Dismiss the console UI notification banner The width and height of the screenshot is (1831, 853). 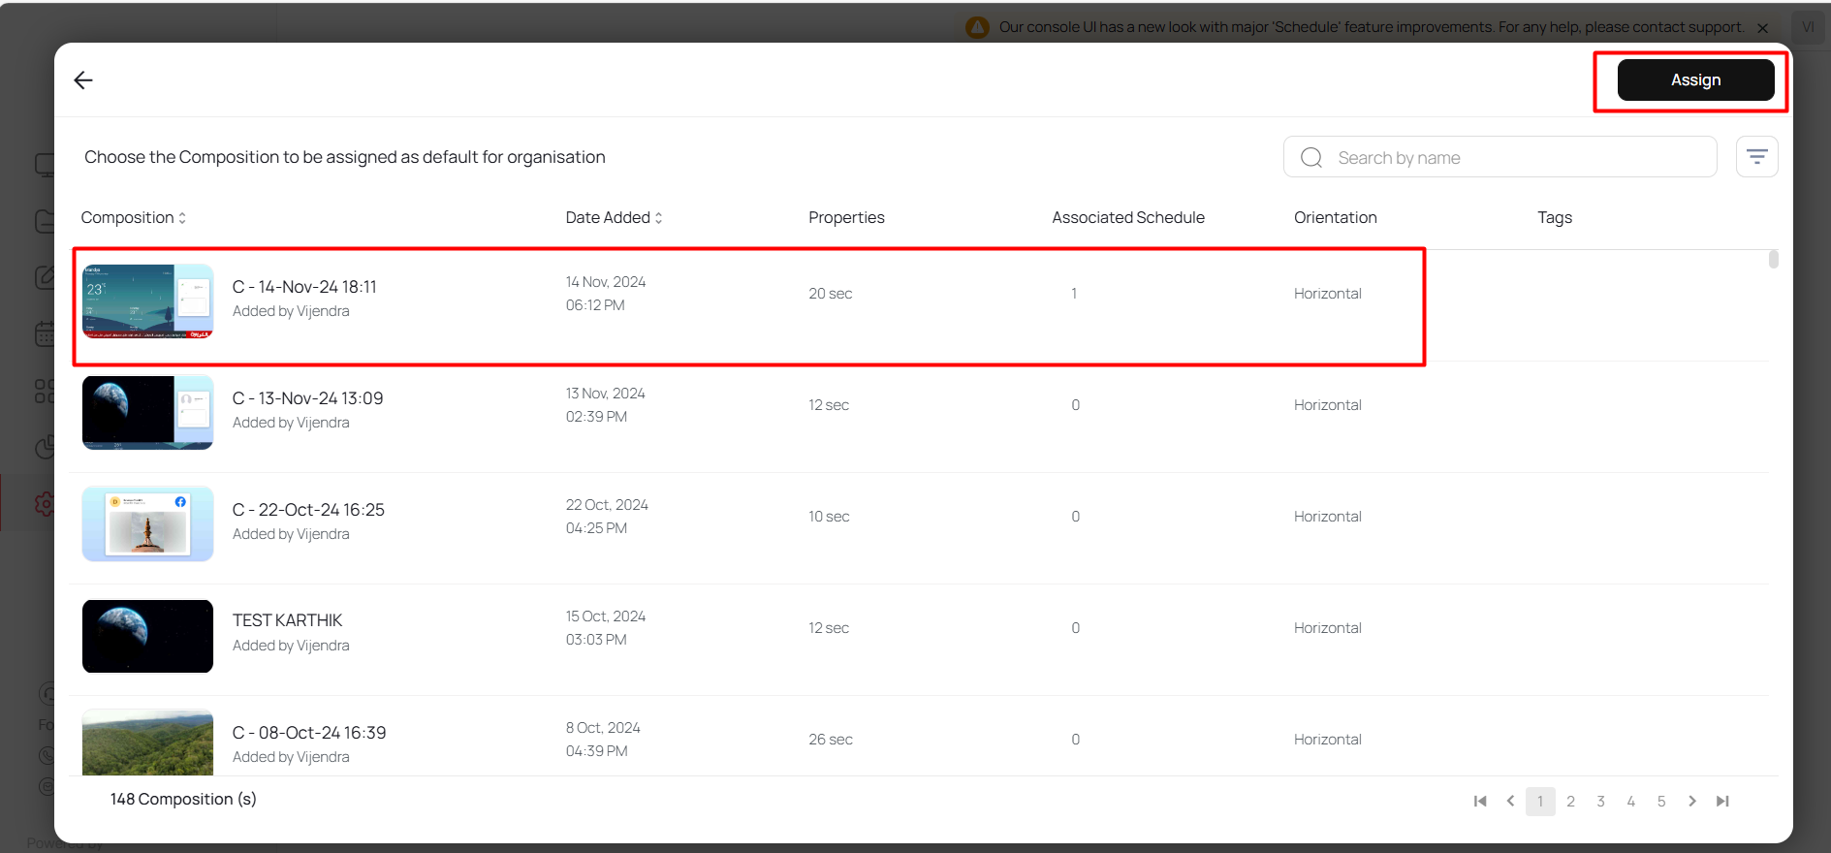[x=1762, y=28]
